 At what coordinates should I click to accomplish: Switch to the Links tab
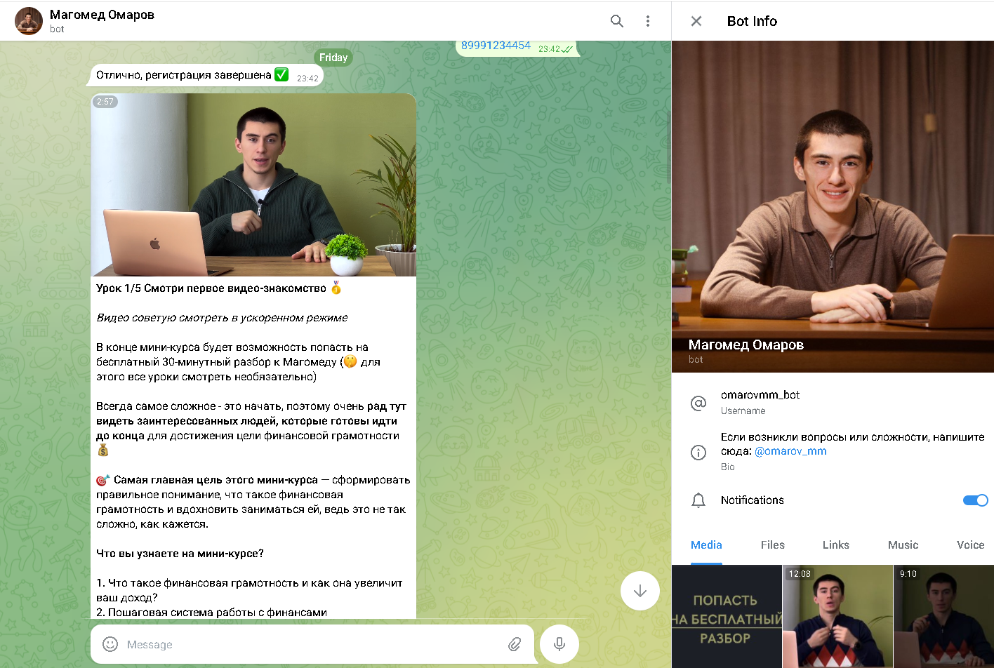(x=836, y=545)
